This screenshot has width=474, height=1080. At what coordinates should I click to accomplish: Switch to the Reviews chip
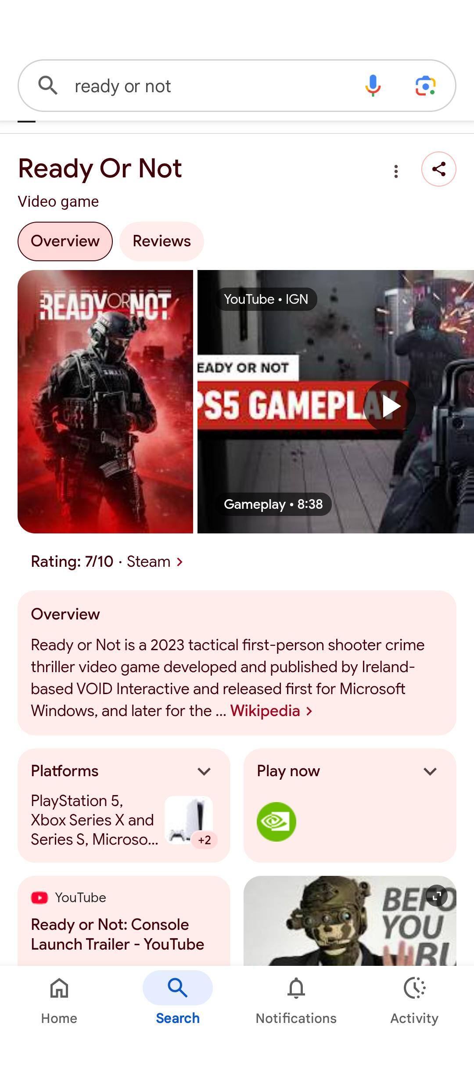click(x=162, y=241)
